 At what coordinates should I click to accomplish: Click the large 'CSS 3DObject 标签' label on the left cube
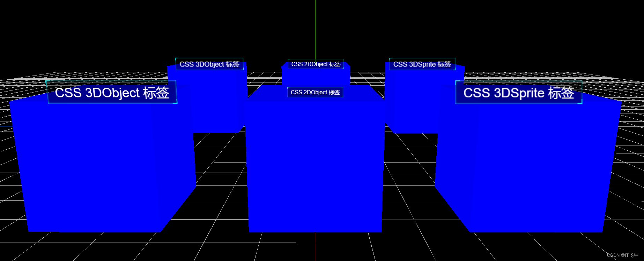112,92
